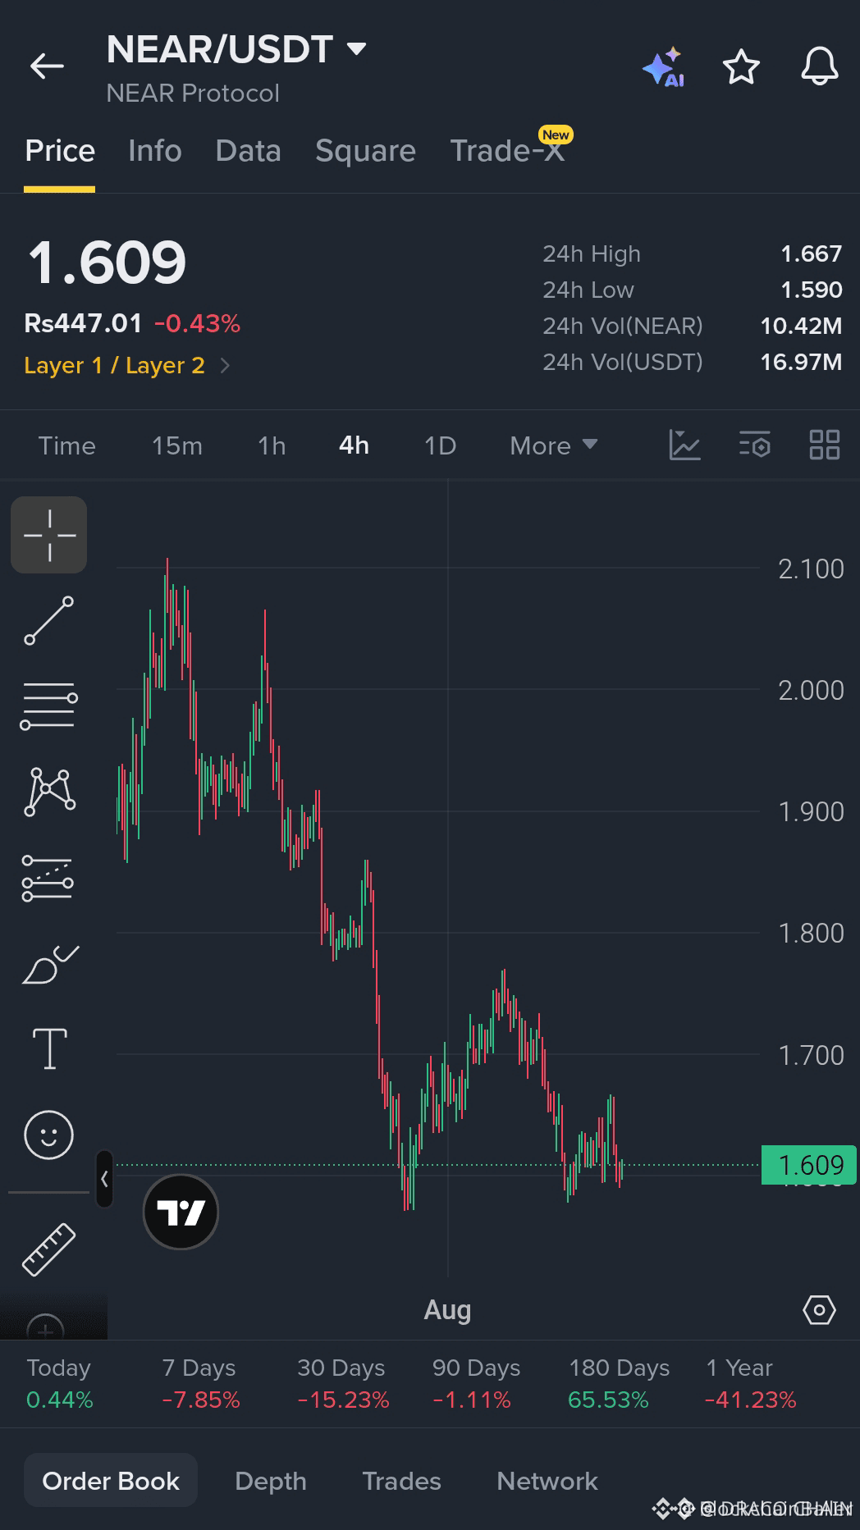Select the Time chart view
This screenshot has height=1530, width=860.
click(67, 445)
